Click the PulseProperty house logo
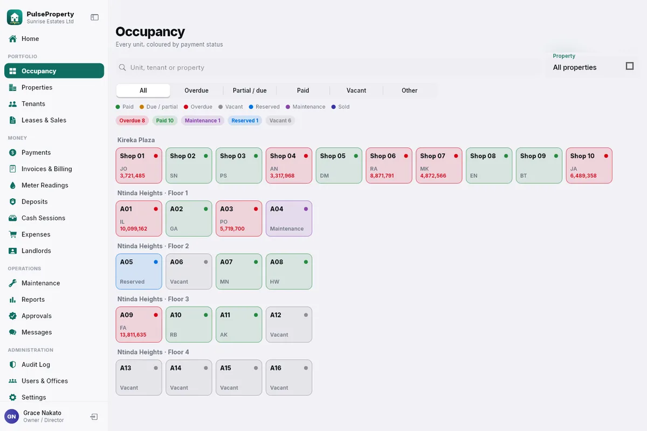 pos(15,17)
